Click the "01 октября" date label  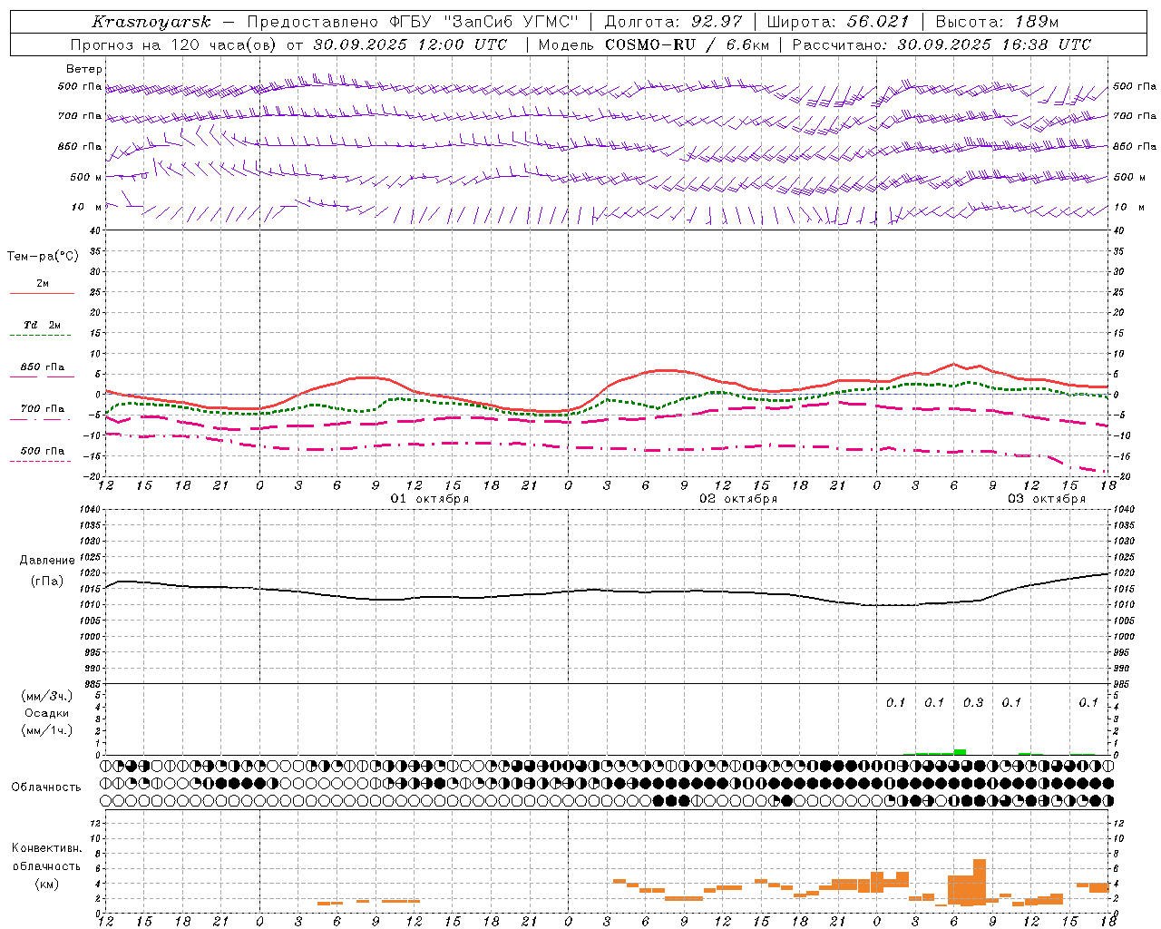coord(430,499)
